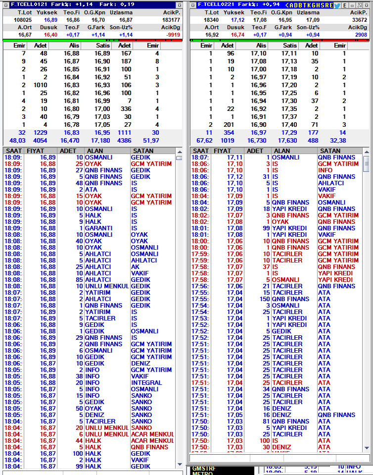Click the scrollbar thumb in F_TCELL0221 trade list
This screenshot has width=373, height=475.
tap(367, 164)
